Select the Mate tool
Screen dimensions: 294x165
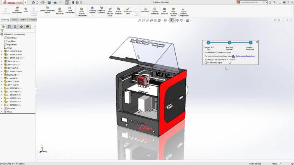coord(26,10)
